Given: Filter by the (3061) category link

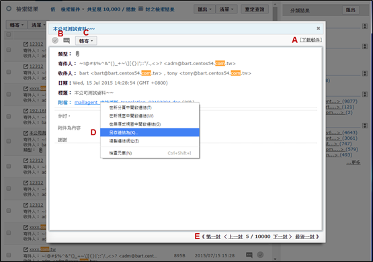Looking at the screenshot, I should (341, 138).
